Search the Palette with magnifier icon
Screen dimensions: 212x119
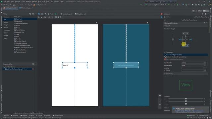pyautogui.click(x=30, y=14)
